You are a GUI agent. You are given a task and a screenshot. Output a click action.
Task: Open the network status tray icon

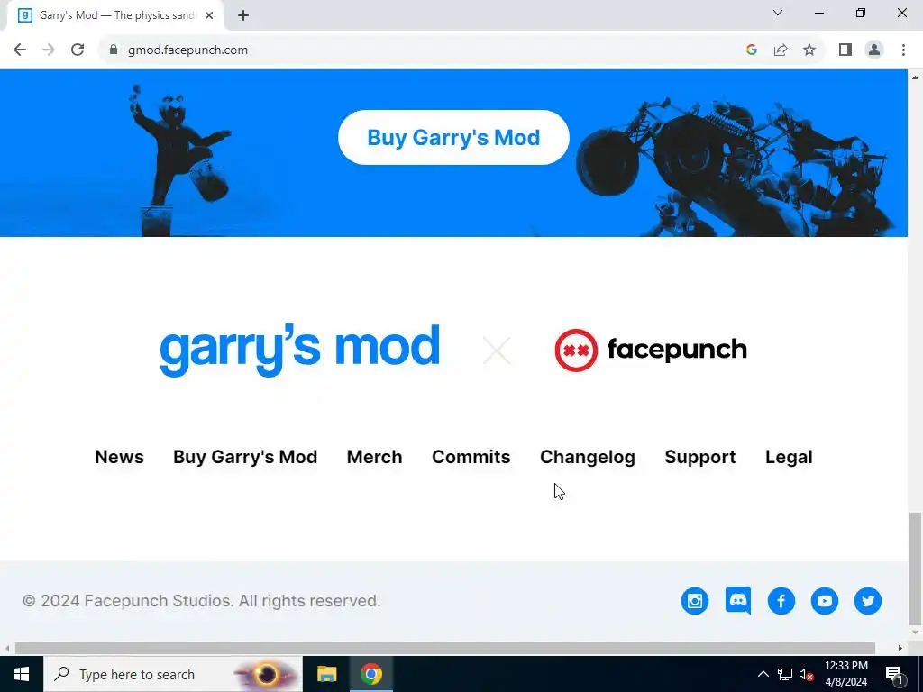click(x=785, y=674)
